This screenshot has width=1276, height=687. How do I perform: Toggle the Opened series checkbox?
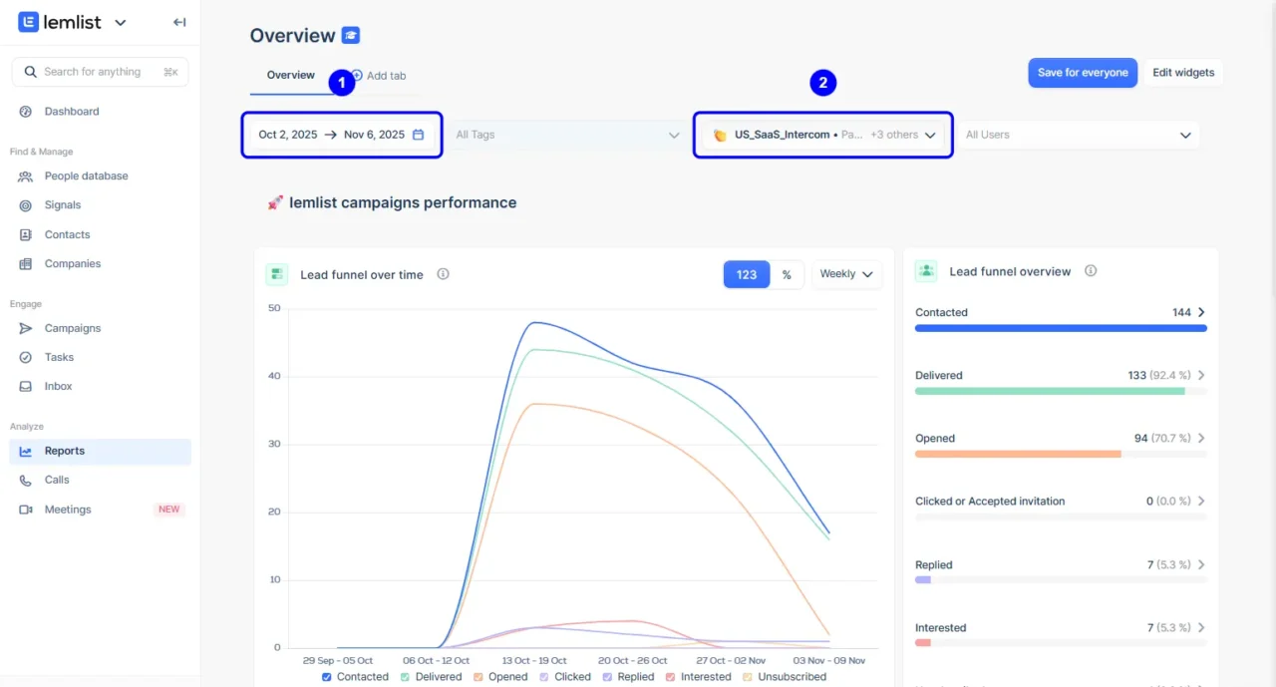point(478,677)
